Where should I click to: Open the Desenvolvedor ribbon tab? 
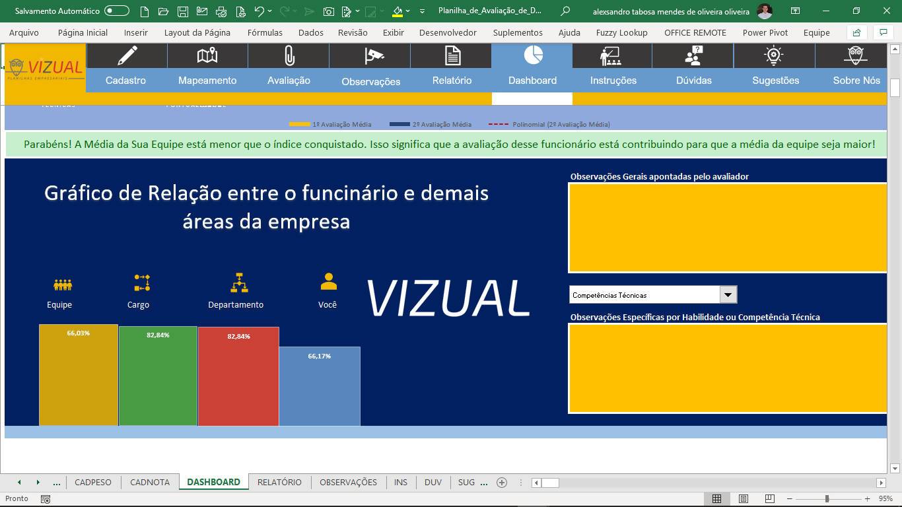point(448,32)
